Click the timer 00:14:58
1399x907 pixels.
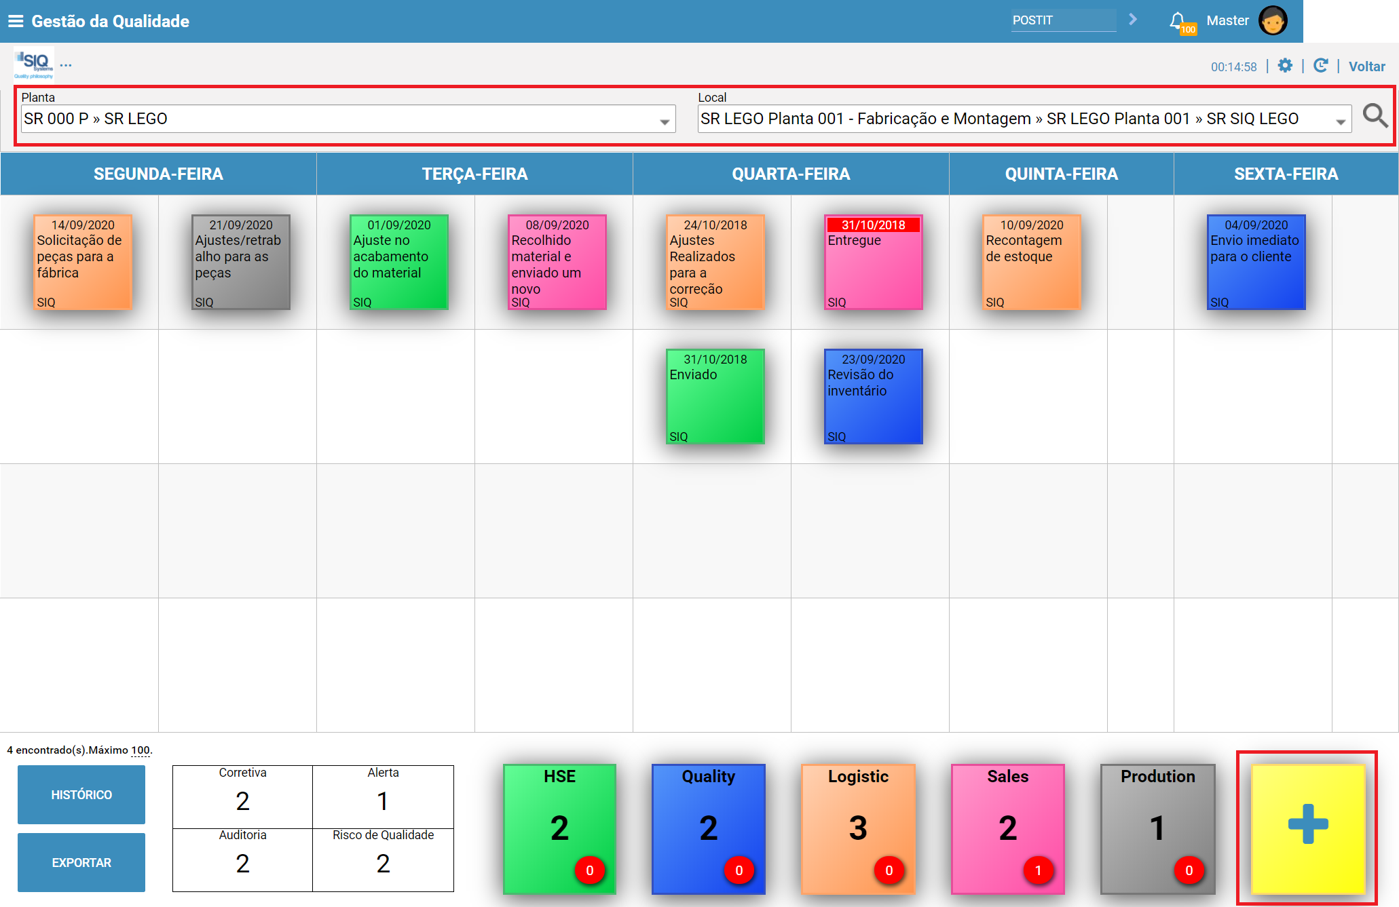1233,67
